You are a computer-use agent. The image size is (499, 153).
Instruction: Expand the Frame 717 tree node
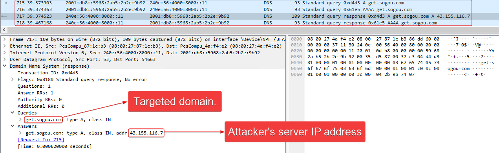(5, 39)
